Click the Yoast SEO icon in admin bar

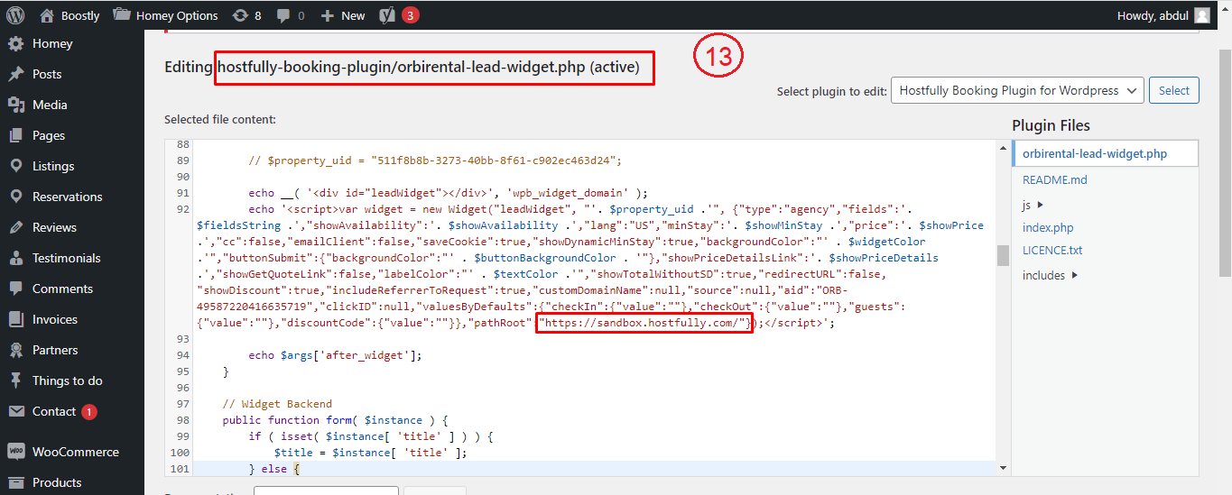[x=387, y=15]
